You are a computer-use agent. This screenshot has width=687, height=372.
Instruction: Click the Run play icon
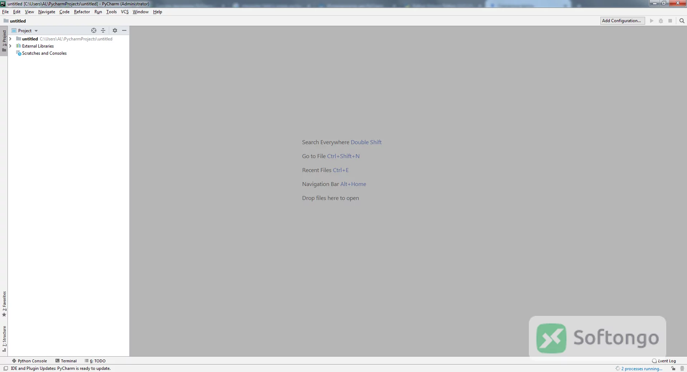click(652, 21)
